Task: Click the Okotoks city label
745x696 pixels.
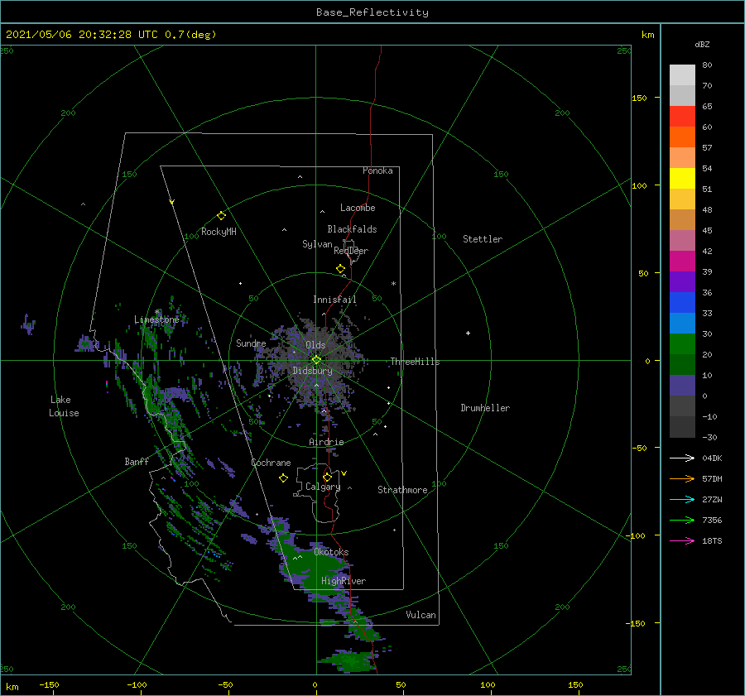Action: [331, 552]
